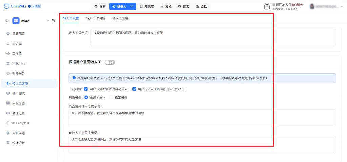Open 知识库 in top navigation

(147, 7)
